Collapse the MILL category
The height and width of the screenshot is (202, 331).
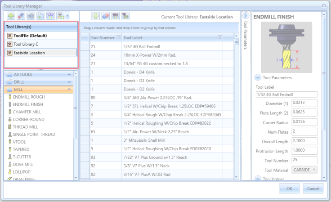(x=39, y=90)
